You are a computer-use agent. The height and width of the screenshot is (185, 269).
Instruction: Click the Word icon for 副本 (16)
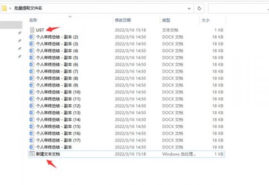tap(32, 133)
